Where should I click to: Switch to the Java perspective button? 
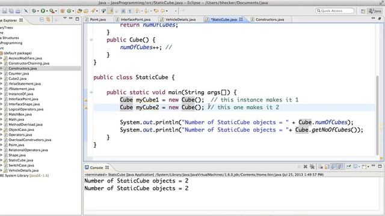pos(375,11)
